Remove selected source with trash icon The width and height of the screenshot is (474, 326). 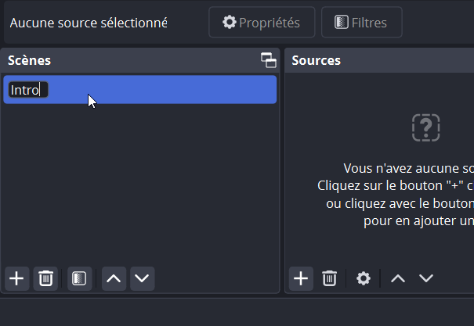(330, 278)
